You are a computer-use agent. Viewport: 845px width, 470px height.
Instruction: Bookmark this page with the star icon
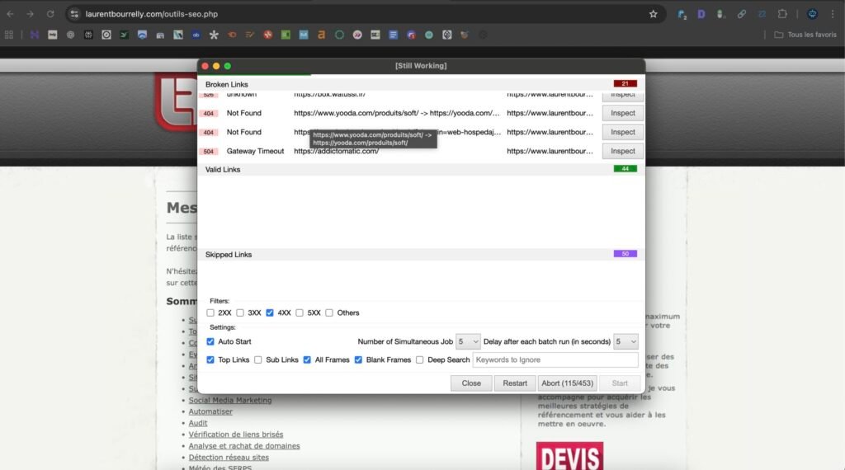pos(653,14)
